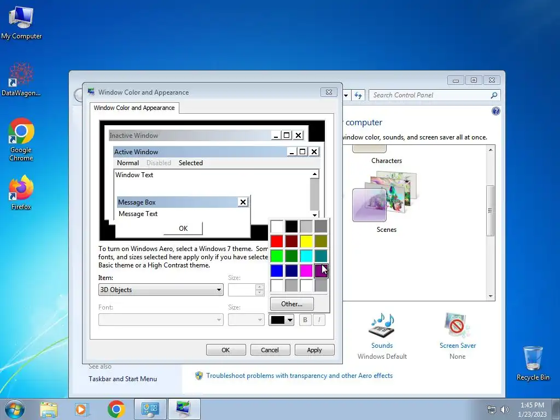
Task: Open File Explorer in taskbar
Action: (x=49, y=409)
